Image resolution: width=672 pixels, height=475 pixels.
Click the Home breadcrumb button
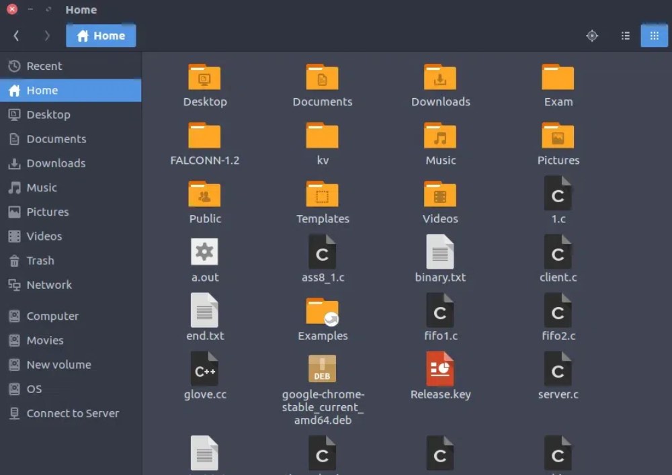tap(101, 36)
